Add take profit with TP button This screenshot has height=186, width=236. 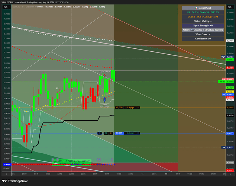click(106, 133)
